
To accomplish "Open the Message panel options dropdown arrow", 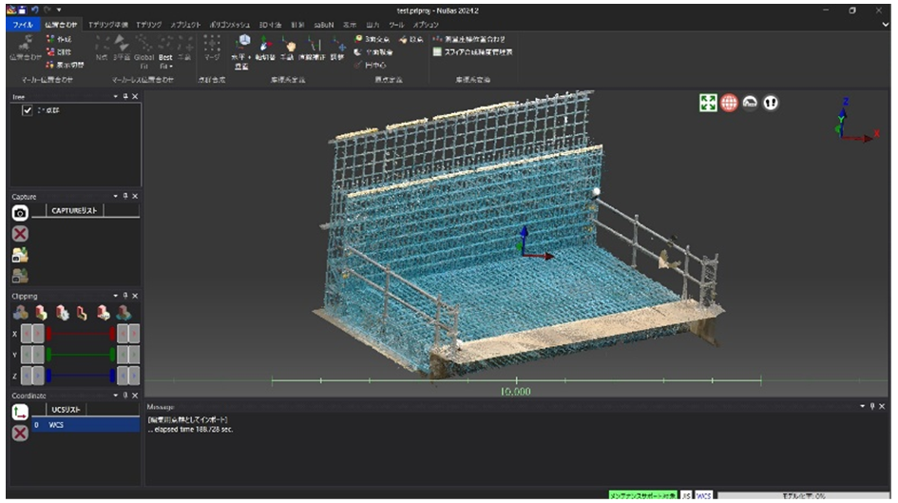I will (861, 406).
